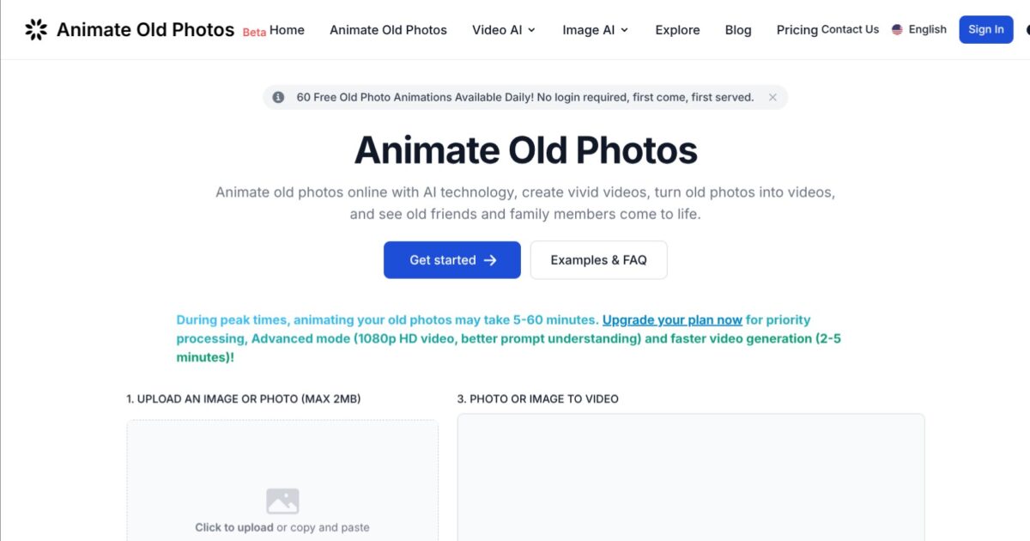1030x541 pixels.
Task: Click the info icon in the announcement banner
Action: pos(278,97)
